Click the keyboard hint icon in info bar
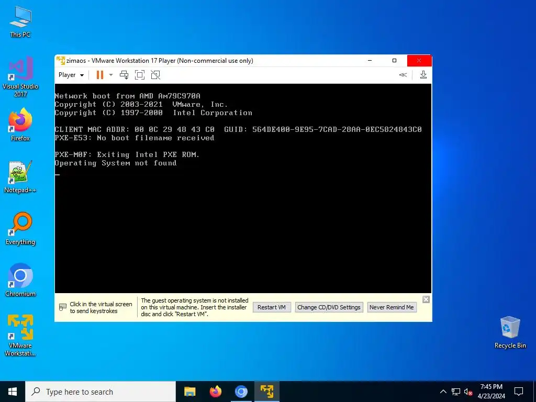The width and height of the screenshot is (536, 402). [63, 307]
